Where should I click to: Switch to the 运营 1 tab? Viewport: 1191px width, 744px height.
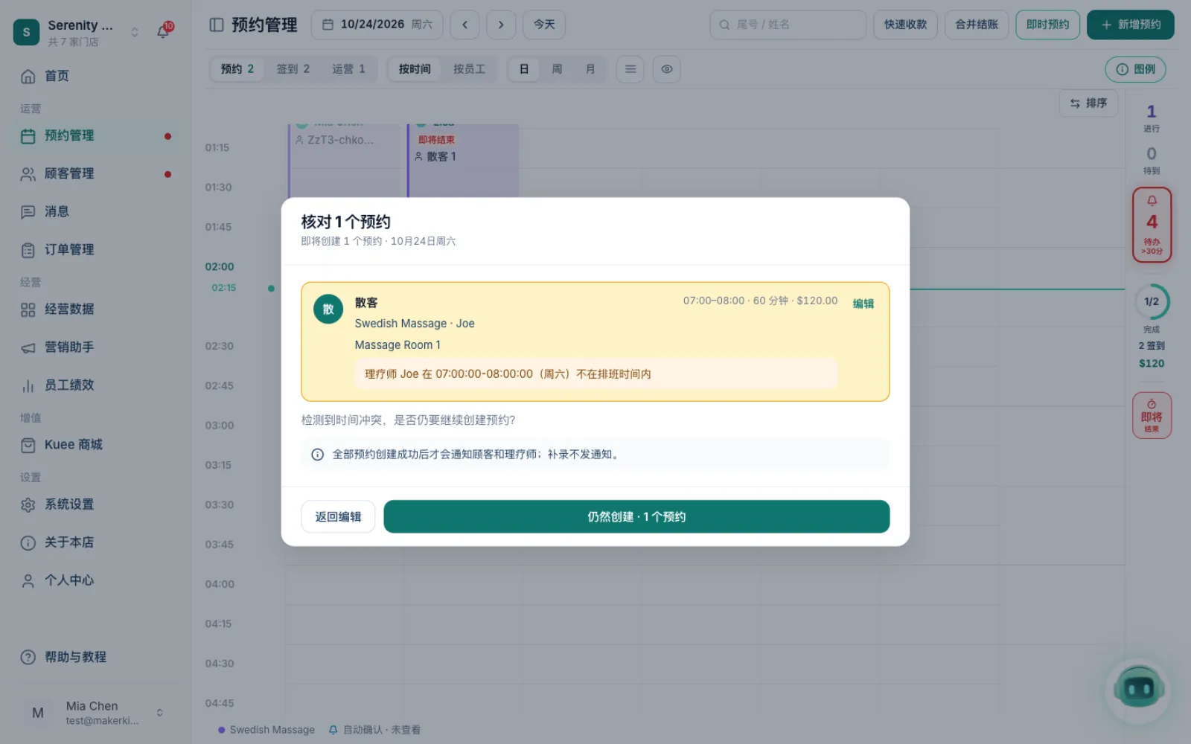click(x=348, y=69)
